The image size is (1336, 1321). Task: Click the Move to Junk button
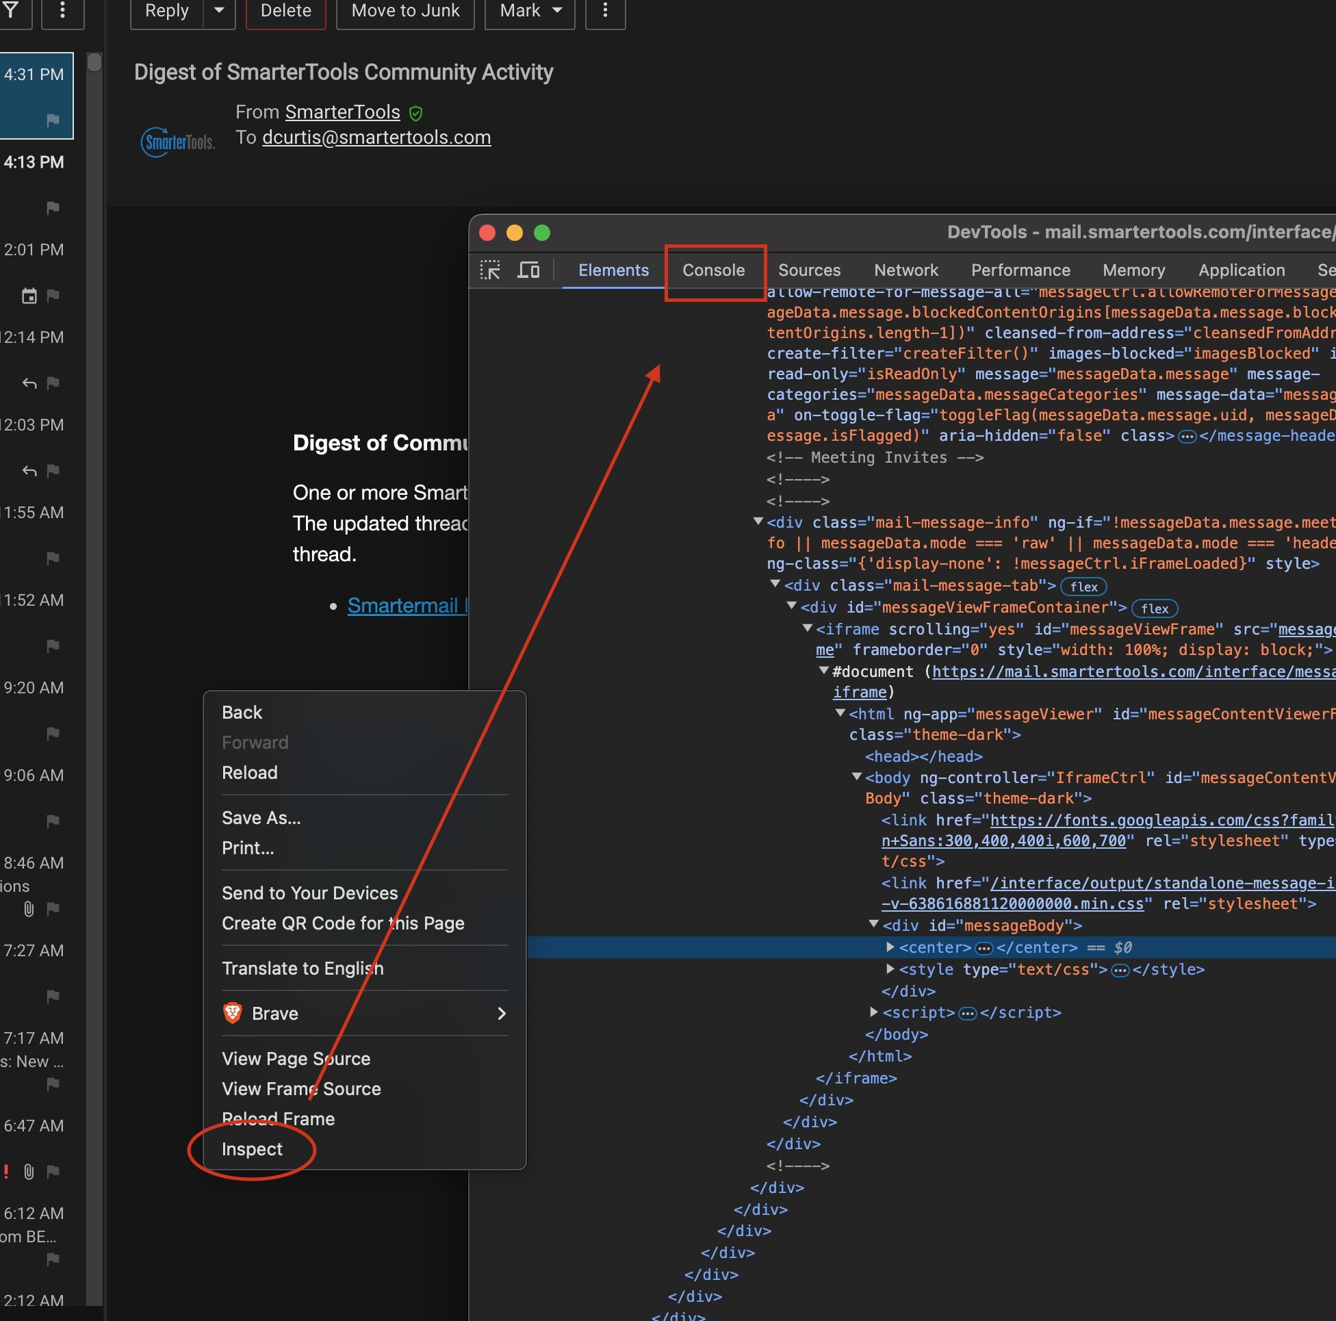click(405, 10)
